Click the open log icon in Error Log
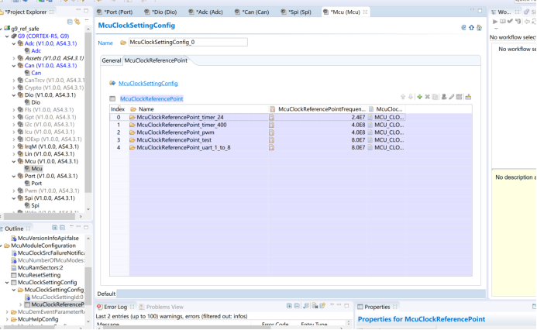The image size is (537, 330). click(323, 306)
